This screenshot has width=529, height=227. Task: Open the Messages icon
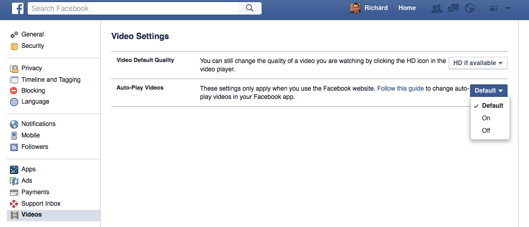coord(453,8)
